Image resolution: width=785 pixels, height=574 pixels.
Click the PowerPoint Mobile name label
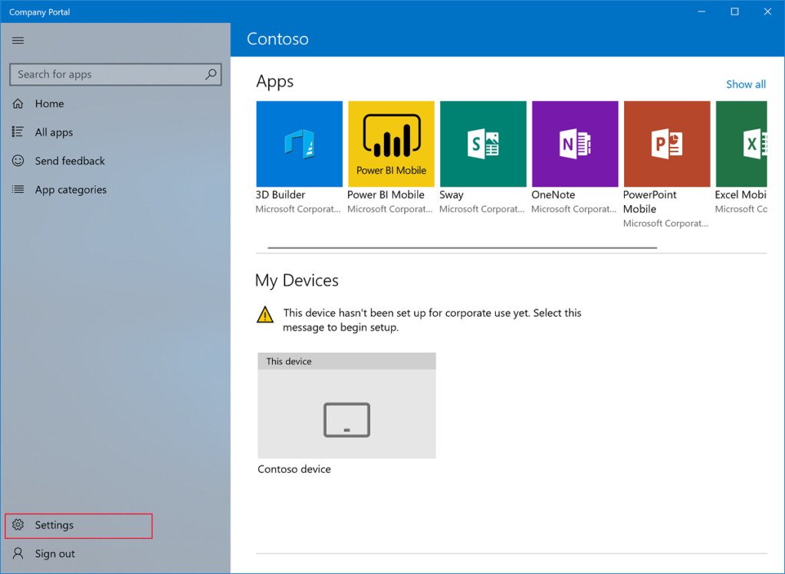tap(650, 202)
